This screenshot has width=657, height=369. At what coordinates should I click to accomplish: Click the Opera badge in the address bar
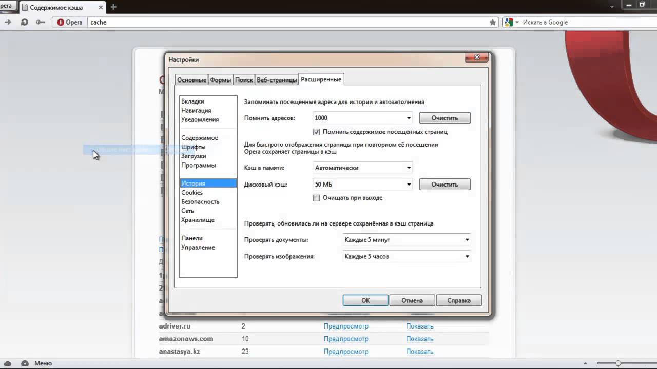coord(70,22)
